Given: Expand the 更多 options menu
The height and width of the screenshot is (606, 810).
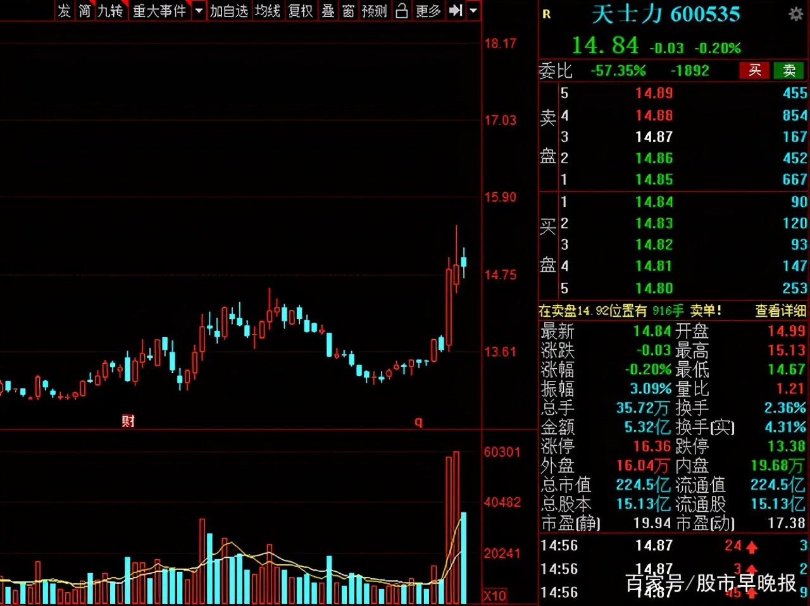Looking at the screenshot, I should pyautogui.click(x=428, y=11).
